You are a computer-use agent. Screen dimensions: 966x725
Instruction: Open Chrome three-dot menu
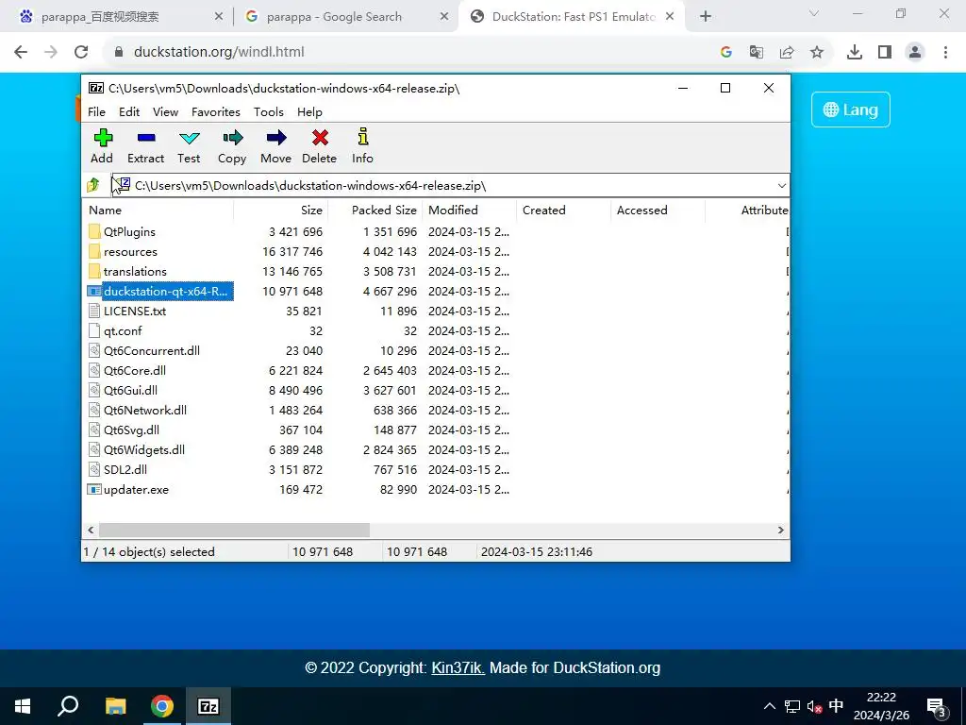[945, 52]
